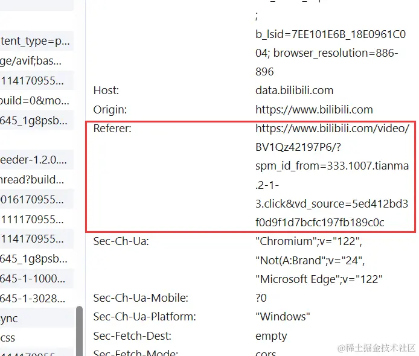Click the Sec-Fetch-Dest value "empty"
419x356 pixels.
click(271, 337)
